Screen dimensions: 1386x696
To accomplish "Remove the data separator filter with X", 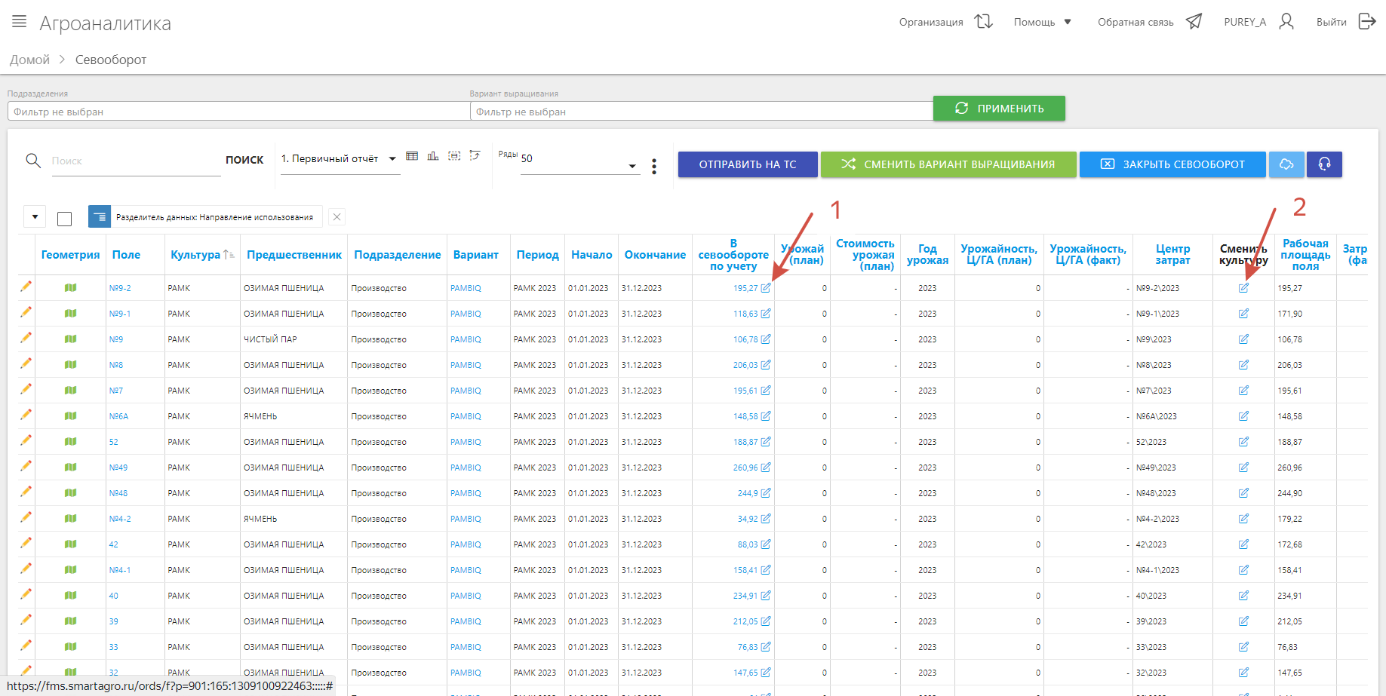I will [337, 217].
